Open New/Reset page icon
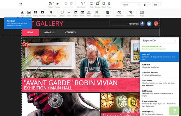Viewport: 181px width, 116px height. pos(81,3)
